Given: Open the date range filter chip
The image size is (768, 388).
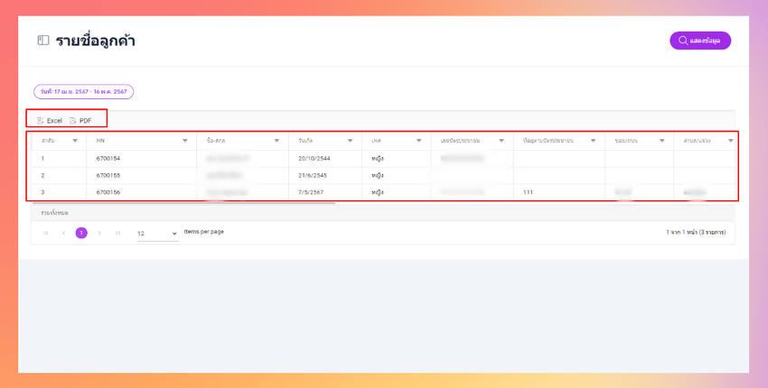Looking at the screenshot, I should [x=84, y=91].
